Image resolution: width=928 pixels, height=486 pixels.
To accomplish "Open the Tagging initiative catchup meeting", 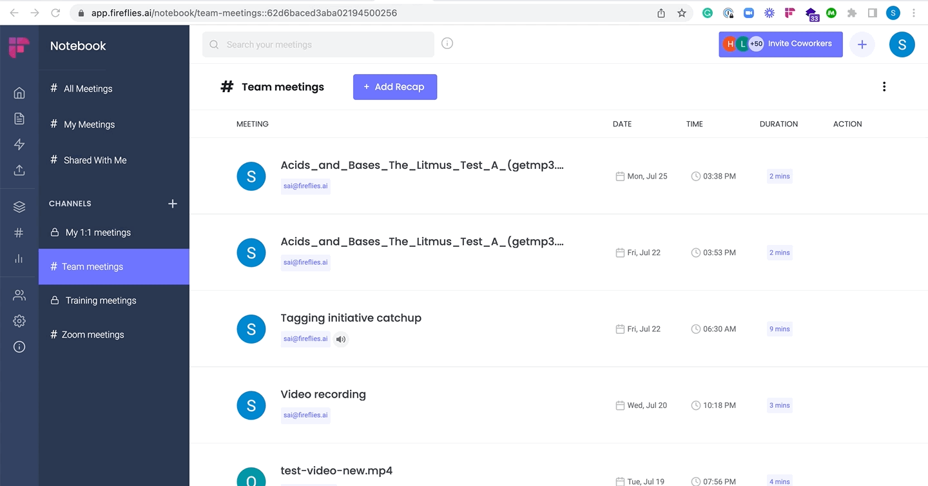I will pos(351,318).
